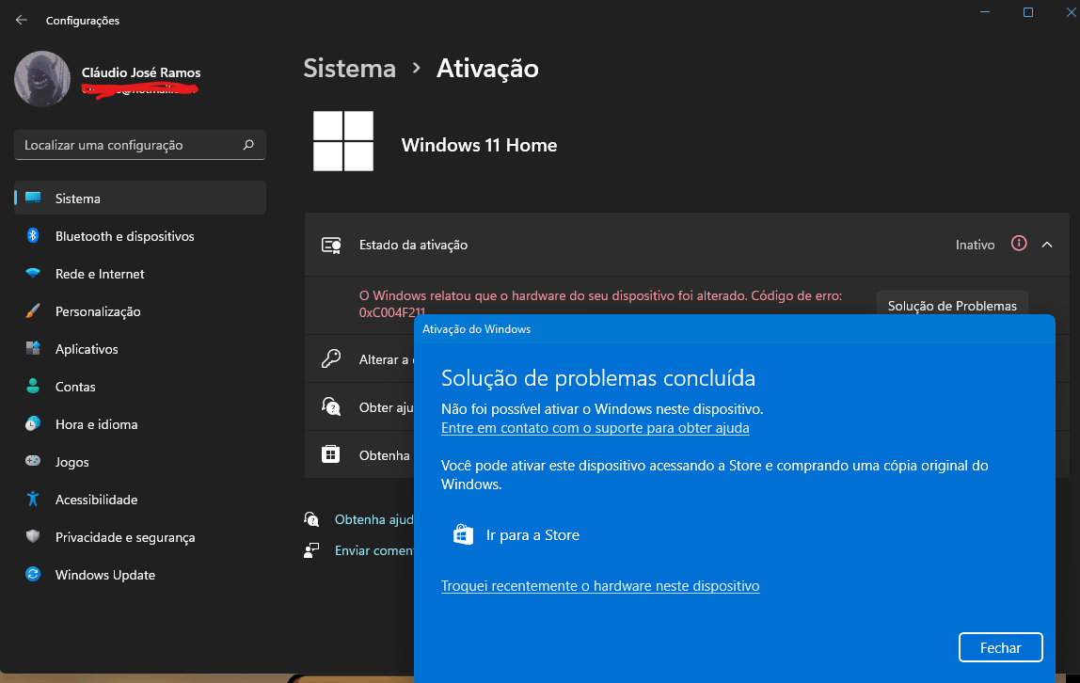Image resolution: width=1080 pixels, height=683 pixels.
Task: Minimize the Configurações window
Action: 985,11
